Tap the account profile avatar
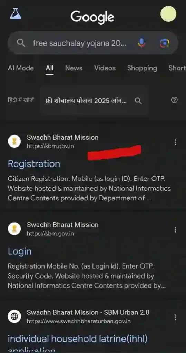This screenshot has height=353, width=186. 168,14
